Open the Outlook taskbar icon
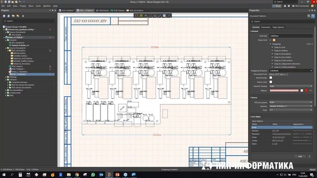Screen dimensions: 317x178 pos(101,175)
